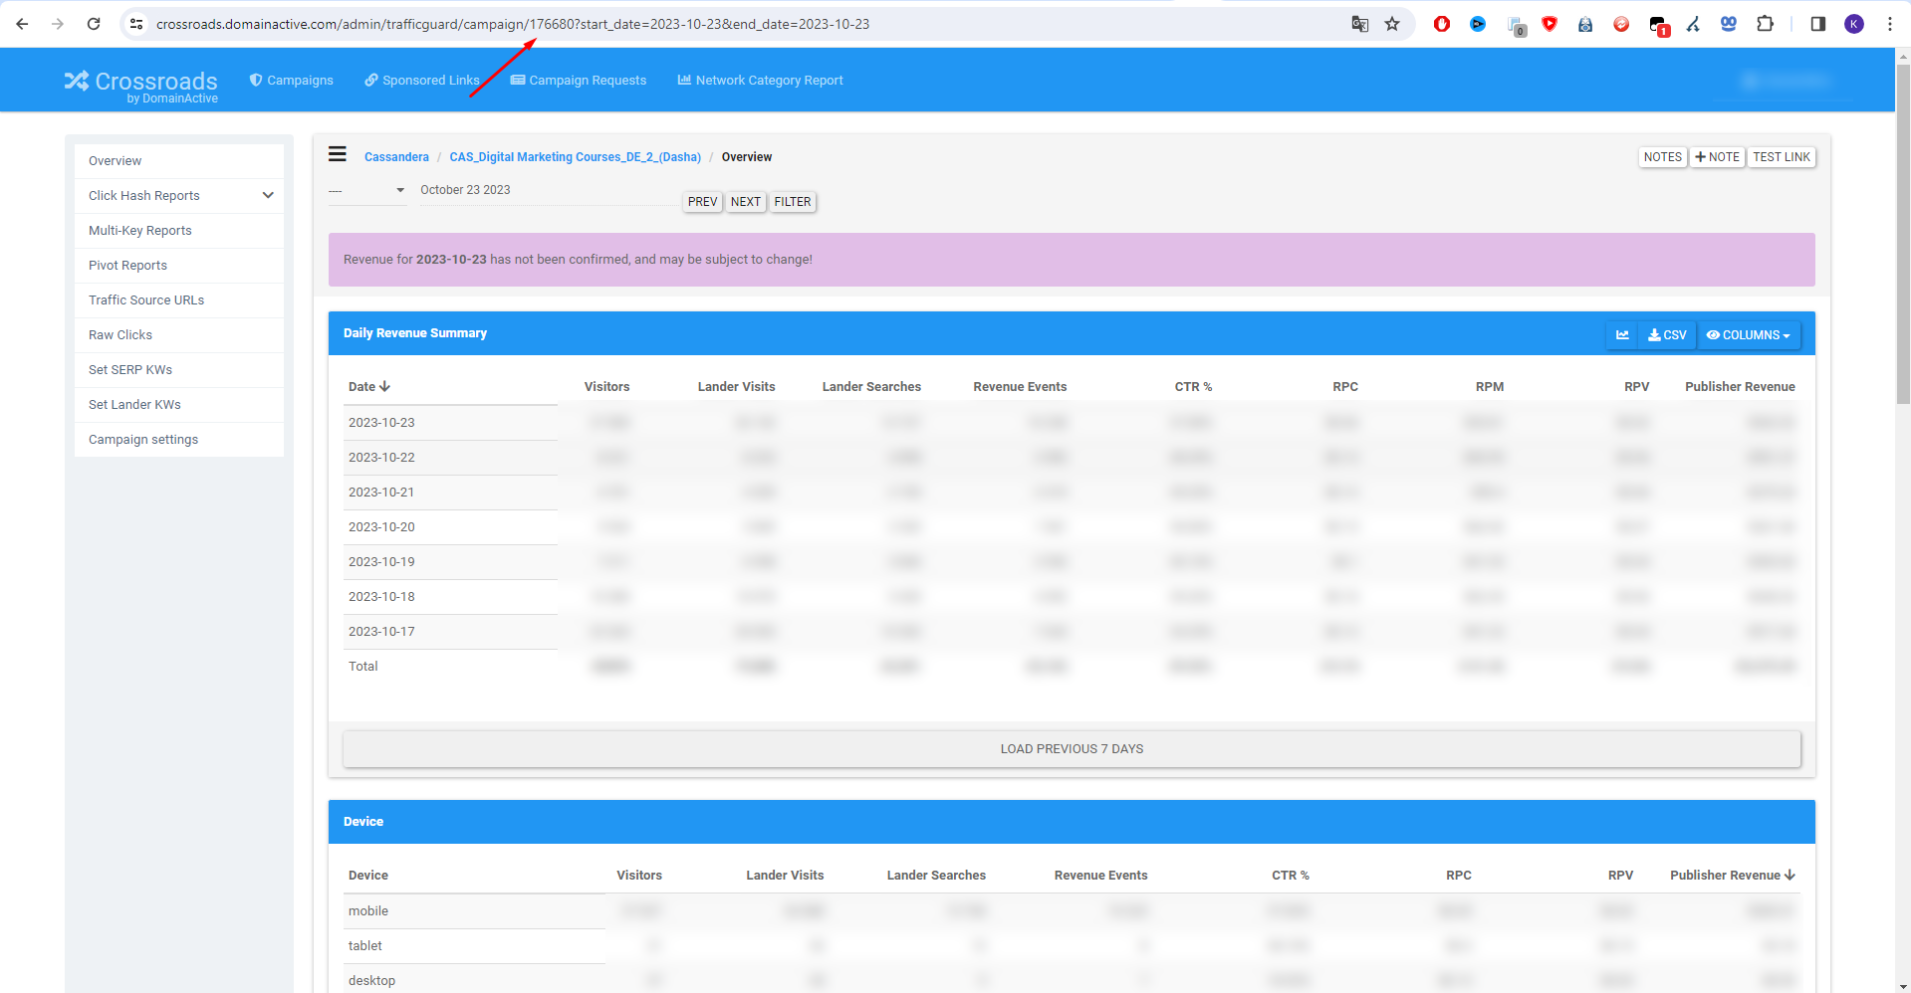Screen dimensions: 1911x993
Task: Click the page vertical scrollbar
Action: pos(1903,234)
